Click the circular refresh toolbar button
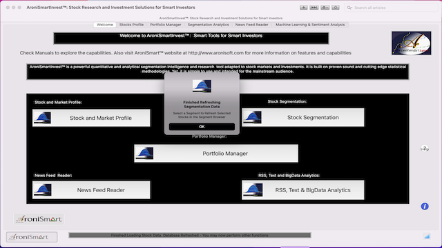The image size is (442, 248). 336,8
